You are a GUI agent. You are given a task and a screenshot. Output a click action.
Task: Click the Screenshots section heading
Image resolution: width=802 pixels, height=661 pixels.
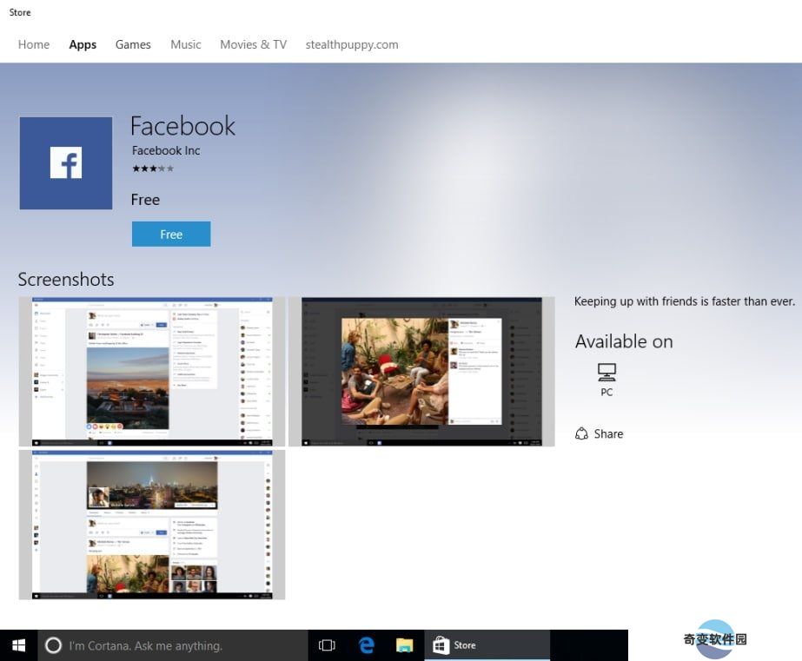tap(66, 280)
